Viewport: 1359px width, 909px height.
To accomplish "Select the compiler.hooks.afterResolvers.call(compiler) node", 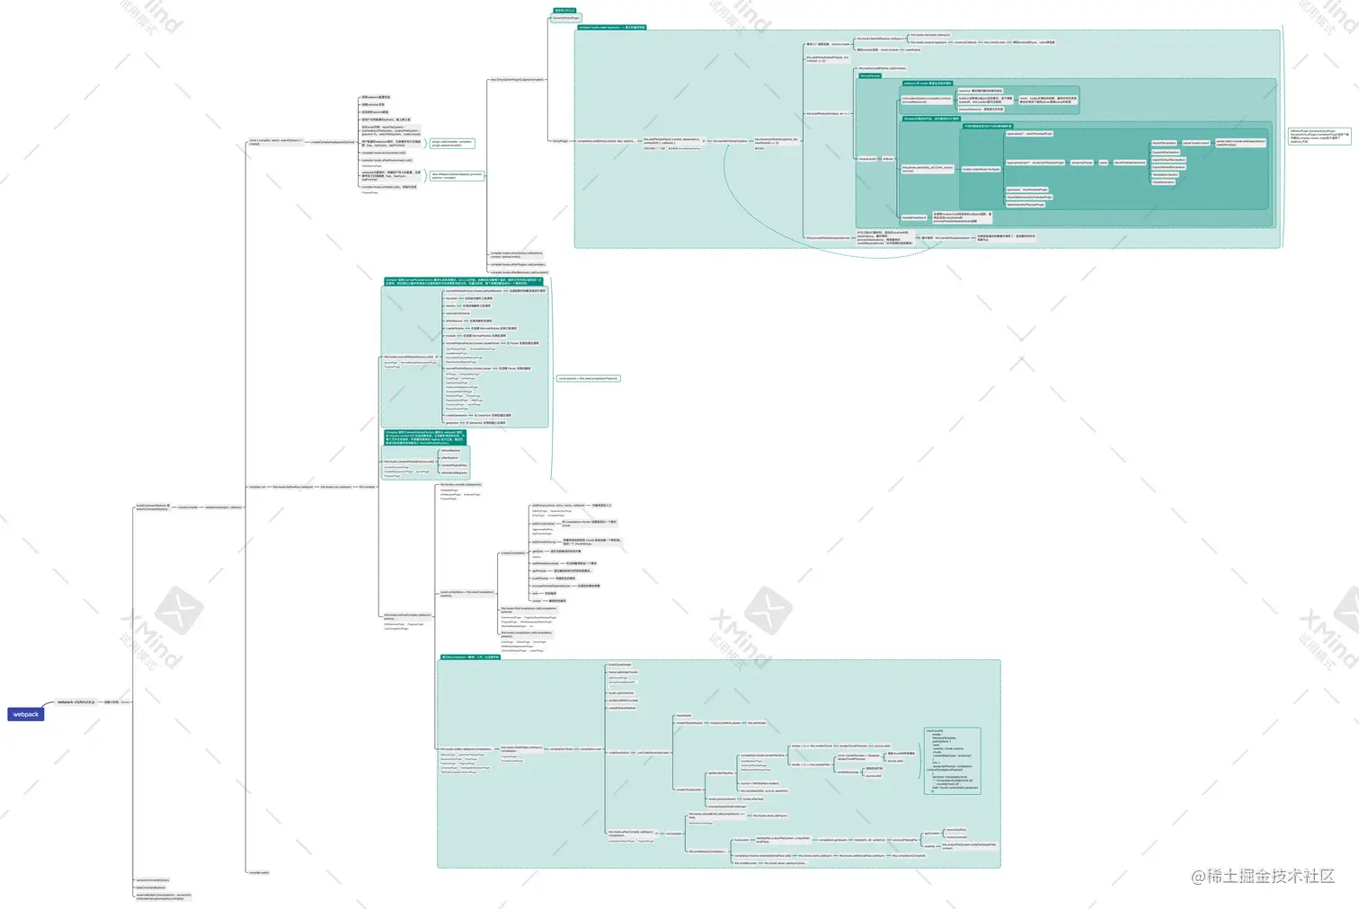I will (519, 272).
